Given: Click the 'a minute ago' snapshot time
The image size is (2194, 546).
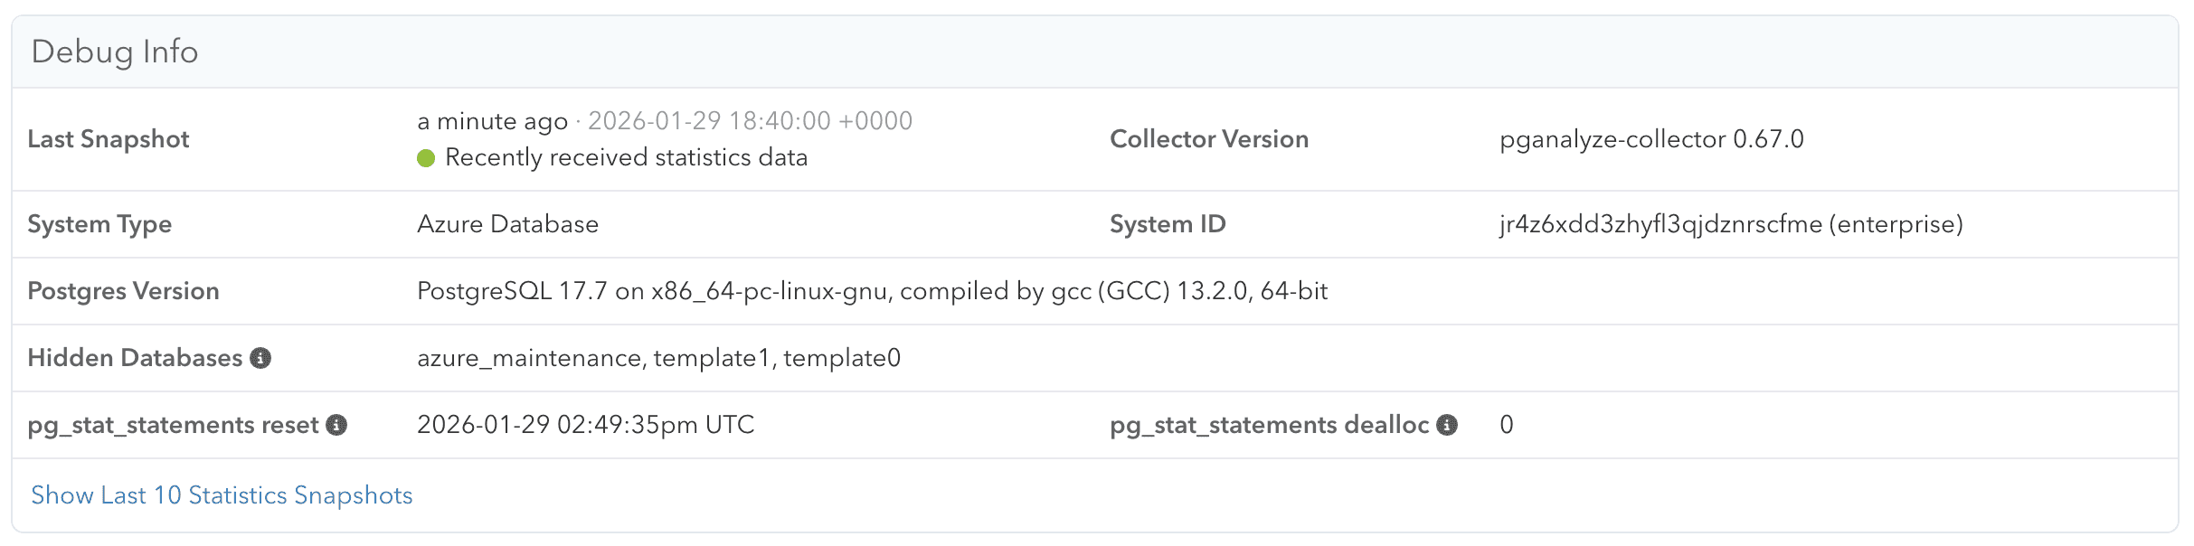Looking at the screenshot, I should pos(492,121).
